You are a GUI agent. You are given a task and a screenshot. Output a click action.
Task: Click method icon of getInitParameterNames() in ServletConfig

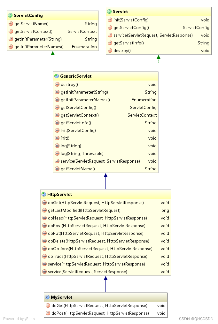11,47
